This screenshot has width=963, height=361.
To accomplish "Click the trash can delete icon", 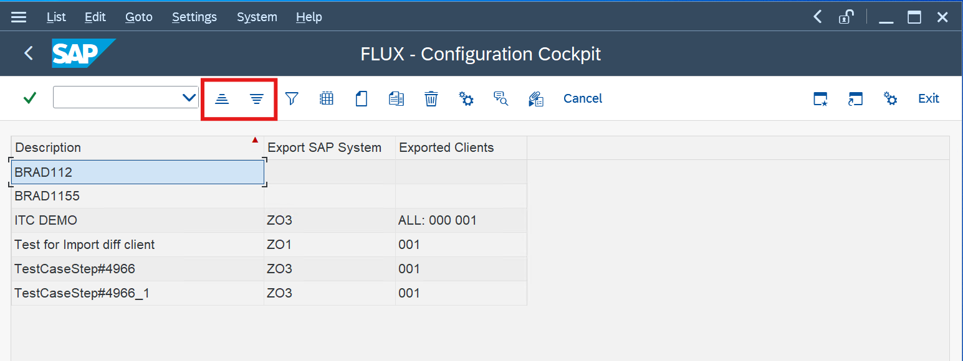I will click(x=431, y=98).
